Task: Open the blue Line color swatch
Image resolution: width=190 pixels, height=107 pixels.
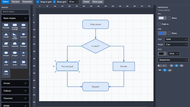Action: pyautogui.click(x=162, y=33)
